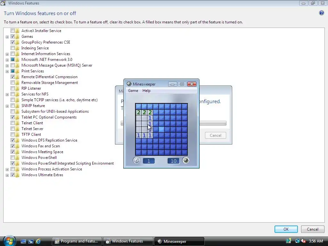Click the mine counter icon in Minesweeper
This screenshot has height=246, width=328.
point(186,160)
